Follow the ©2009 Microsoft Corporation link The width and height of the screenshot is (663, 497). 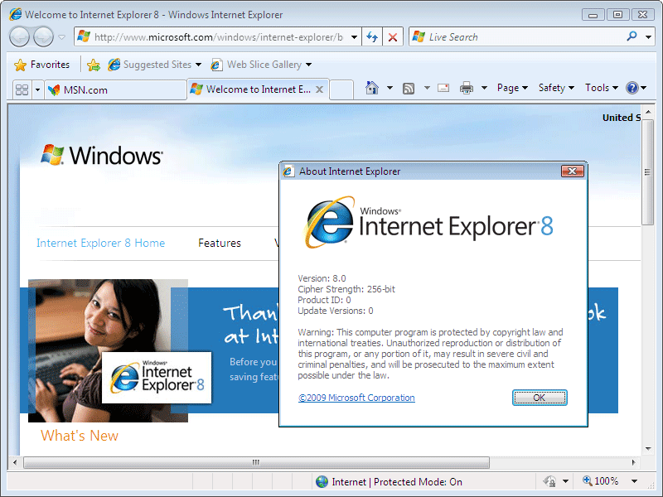[x=356, y=398]
